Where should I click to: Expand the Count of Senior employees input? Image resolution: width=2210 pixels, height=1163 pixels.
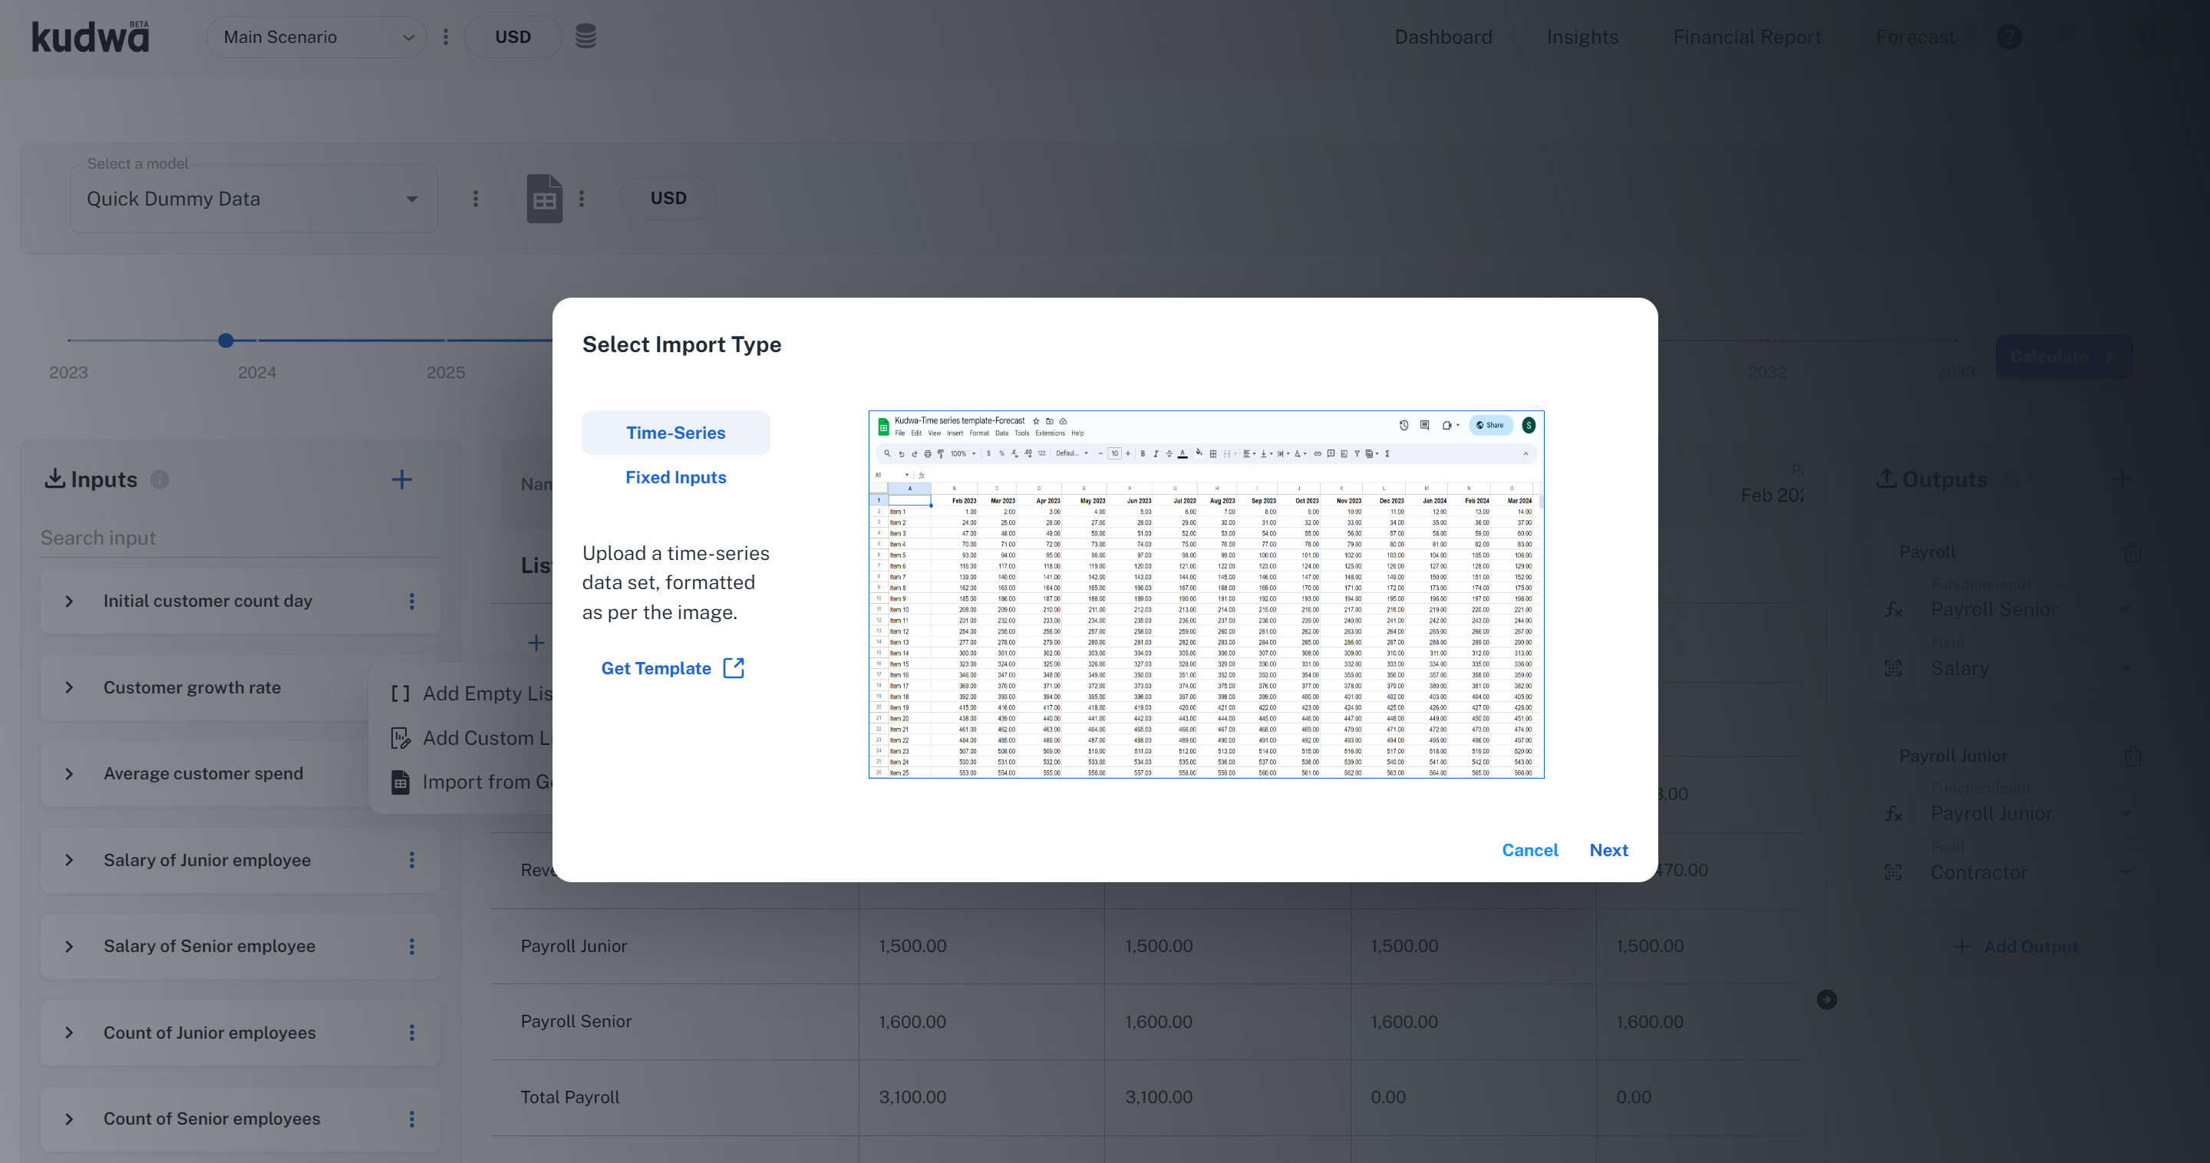(x=70, y=1119)
